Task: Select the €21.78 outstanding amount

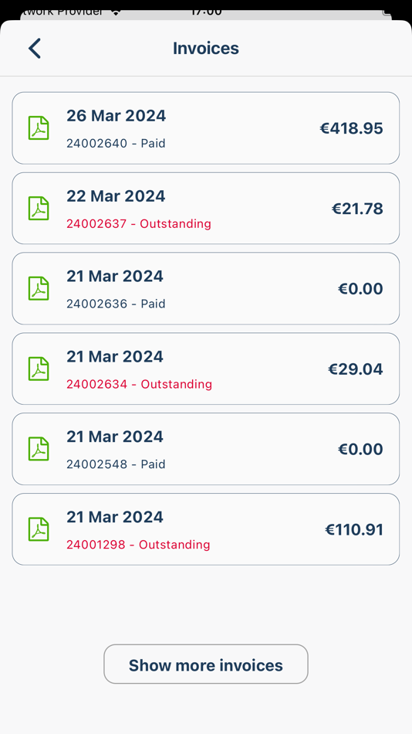Action: pyautogui.click(x=357, y=209)
